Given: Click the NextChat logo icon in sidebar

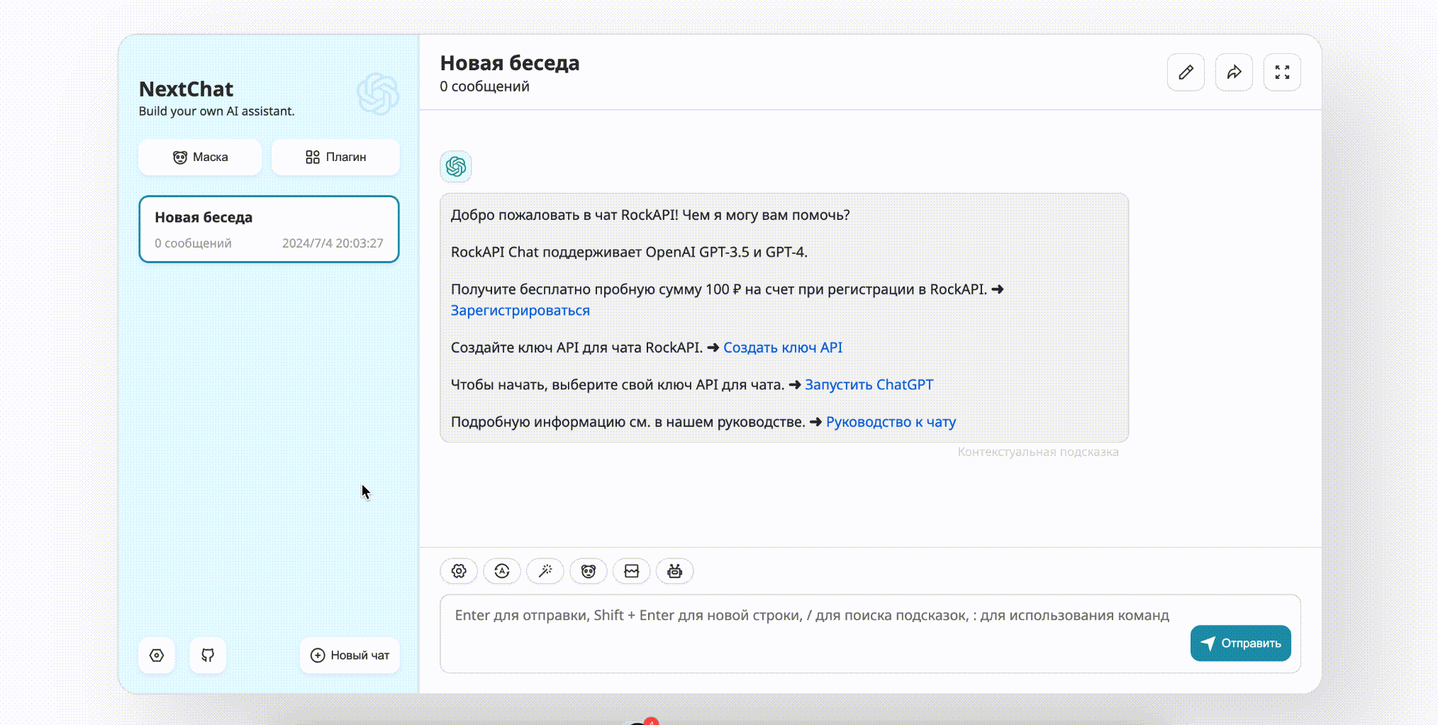Looking at the screenshot, I should click(x=378, y=94).
